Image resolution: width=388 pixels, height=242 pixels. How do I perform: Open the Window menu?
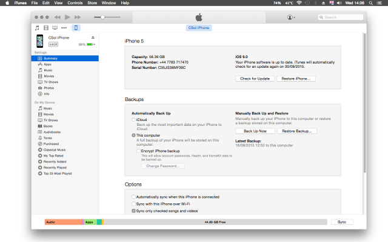point(109,3)
